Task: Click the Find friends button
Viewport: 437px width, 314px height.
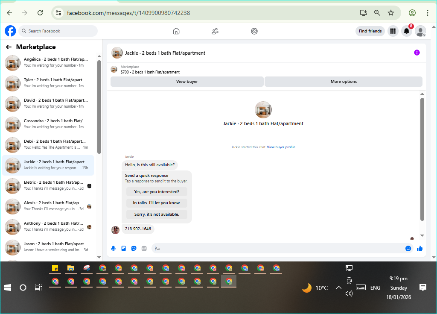Action: point(370,31)
